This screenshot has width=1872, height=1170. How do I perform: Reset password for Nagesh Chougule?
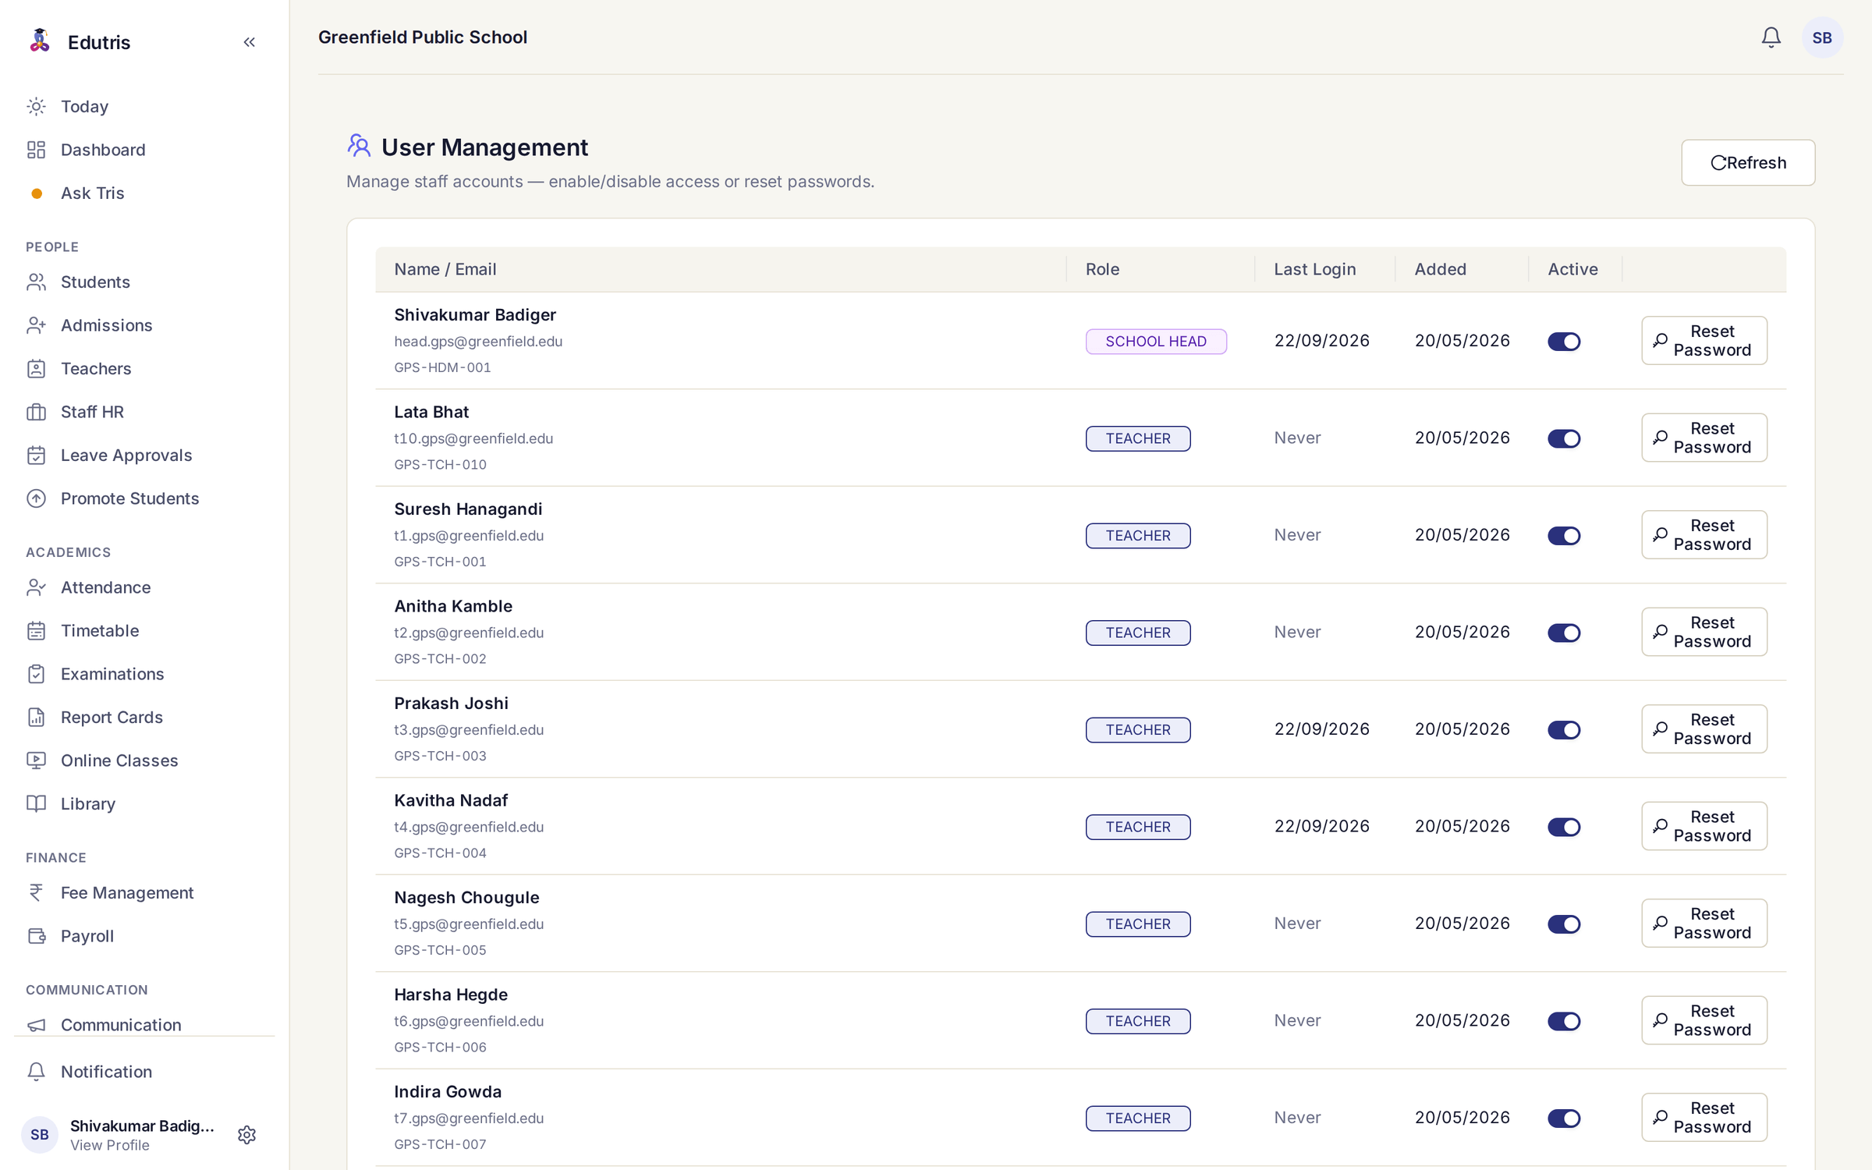(1704, 924)
